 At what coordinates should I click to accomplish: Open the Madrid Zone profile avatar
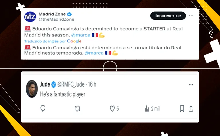point(30,17)
